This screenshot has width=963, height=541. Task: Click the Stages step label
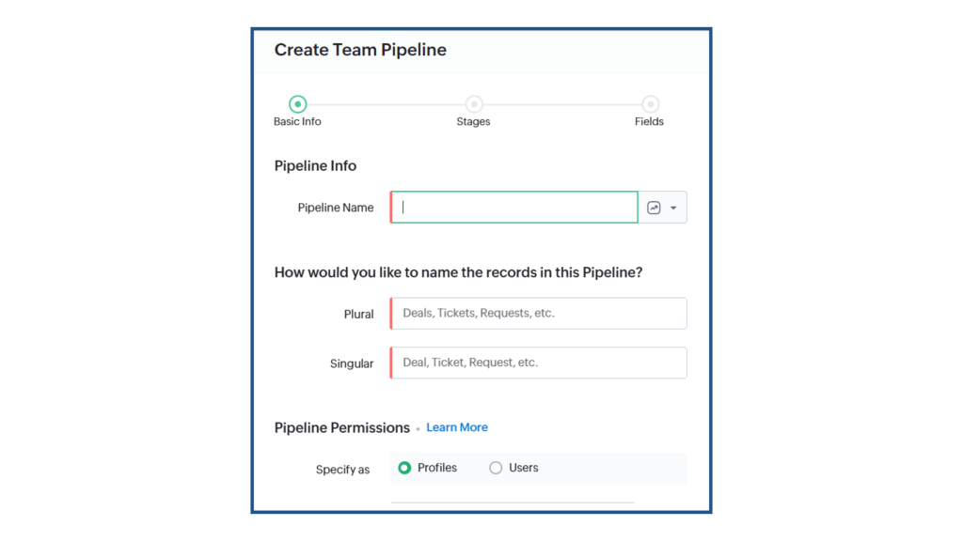point(474,121)
